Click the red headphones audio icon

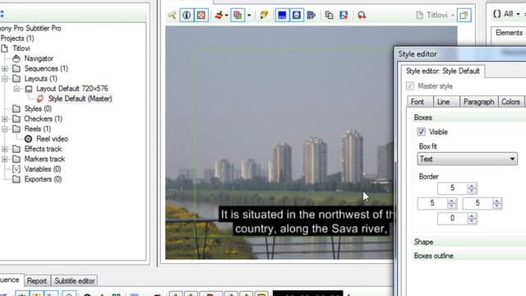(x=362, y=15)
